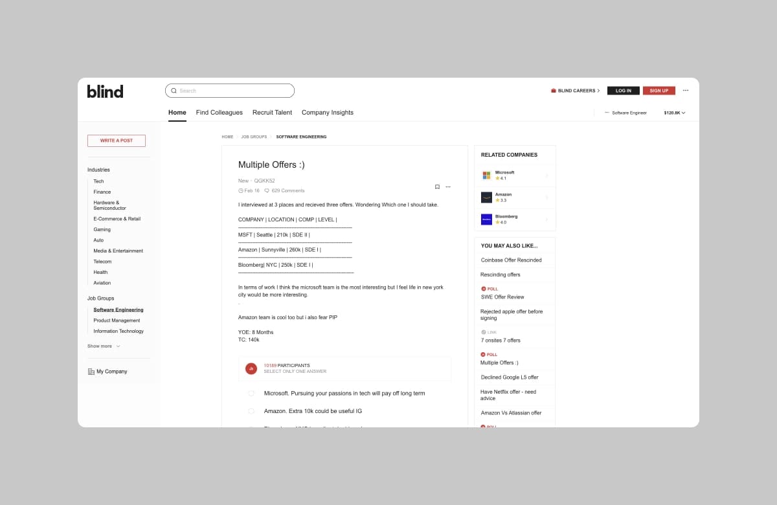The width and height of the screenshot is (777, 505).
Task: Open the Amazon Vs Atlassian offer post
Action: tap(512, 413)
